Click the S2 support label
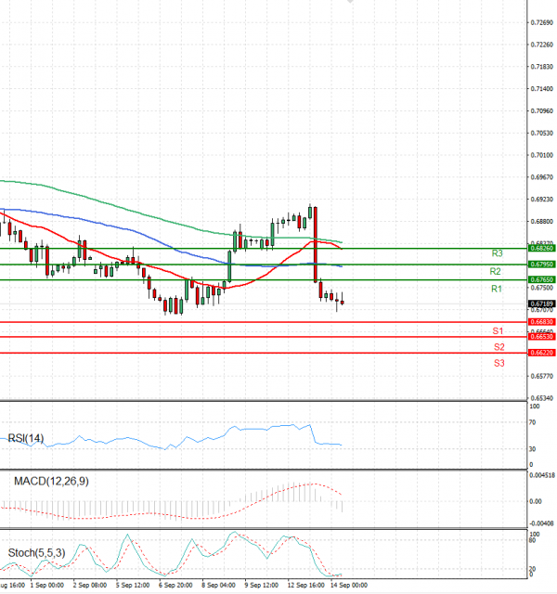Viewport: 557px width, 594px height. [499, 347]
